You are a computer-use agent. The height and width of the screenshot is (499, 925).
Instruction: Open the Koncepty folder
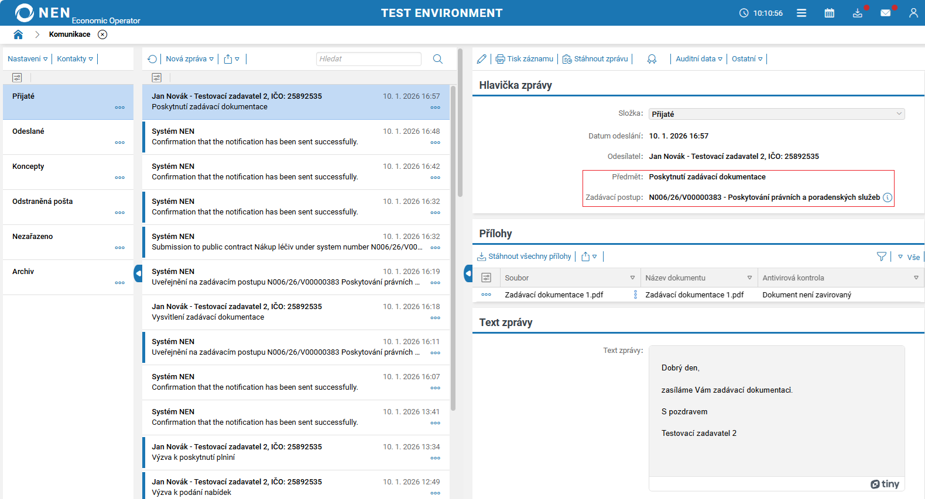(28, 167)
